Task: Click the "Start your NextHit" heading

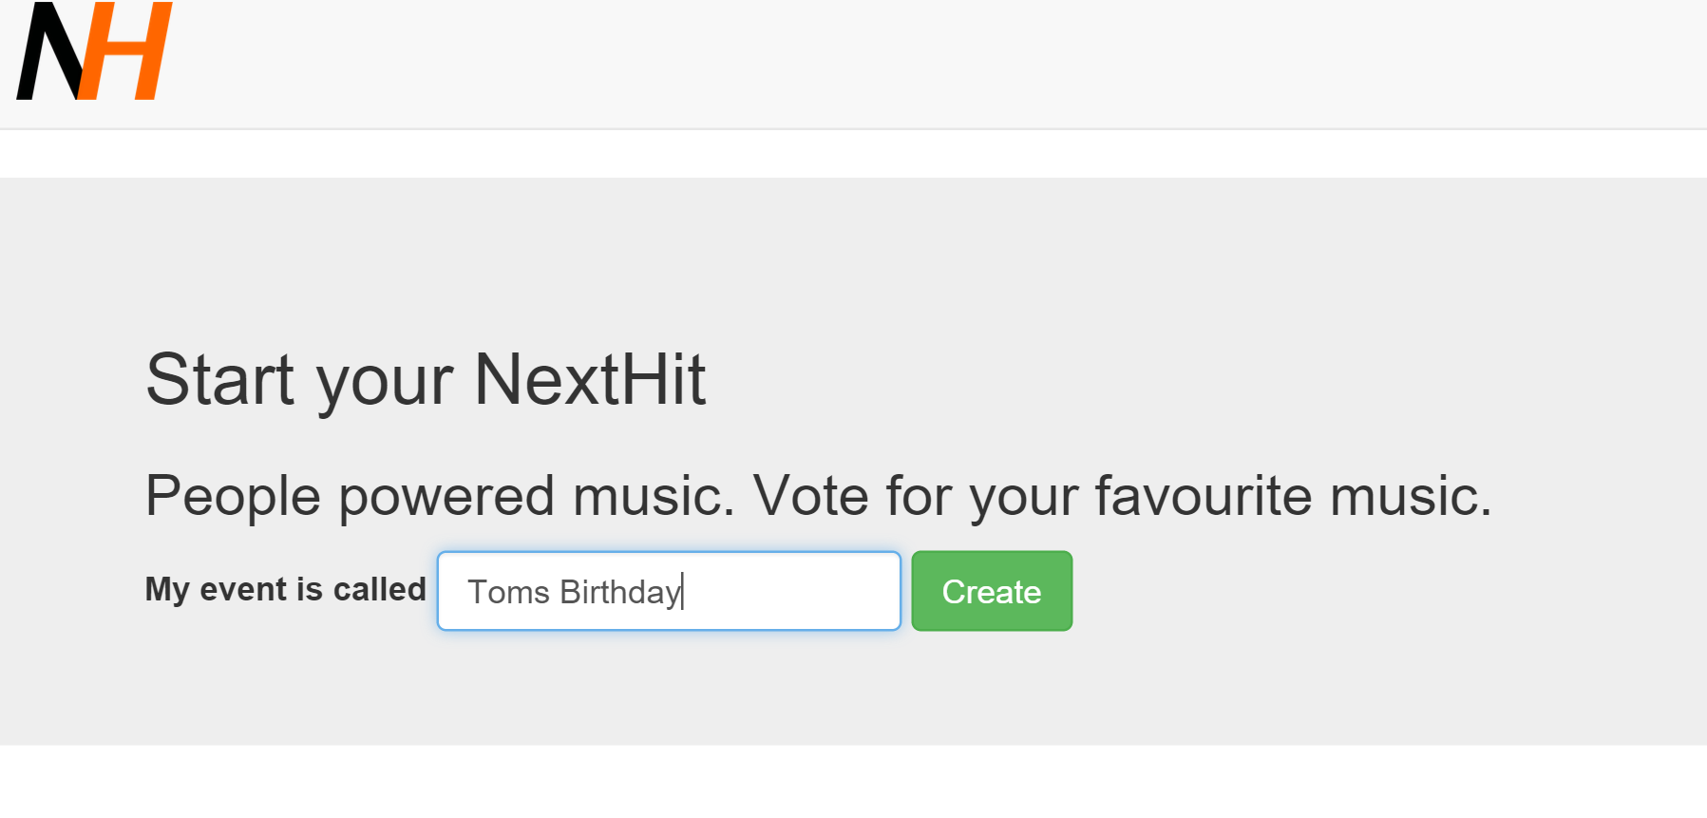Action: click(x=425, y=380)
